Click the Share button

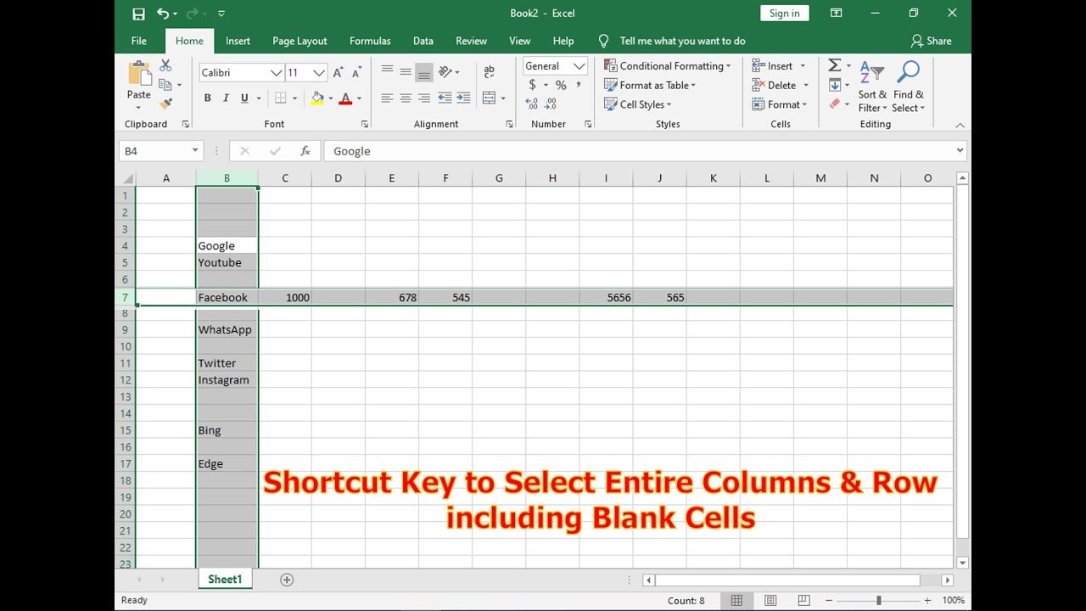[x=931, y=41]
